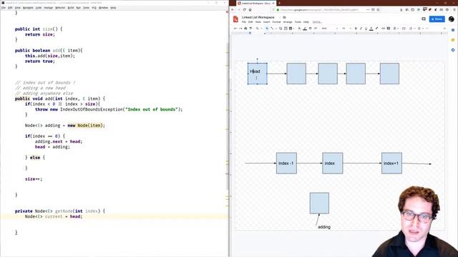Open Google Drawings Insert menu

tap(266, 22)
